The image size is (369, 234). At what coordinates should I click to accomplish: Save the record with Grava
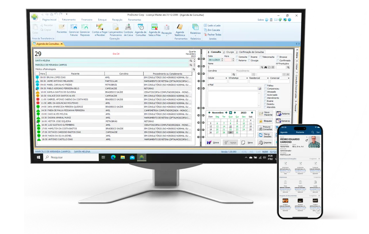(214, 142)
